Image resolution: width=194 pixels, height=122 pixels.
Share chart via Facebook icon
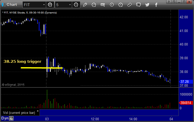point(156,5)
